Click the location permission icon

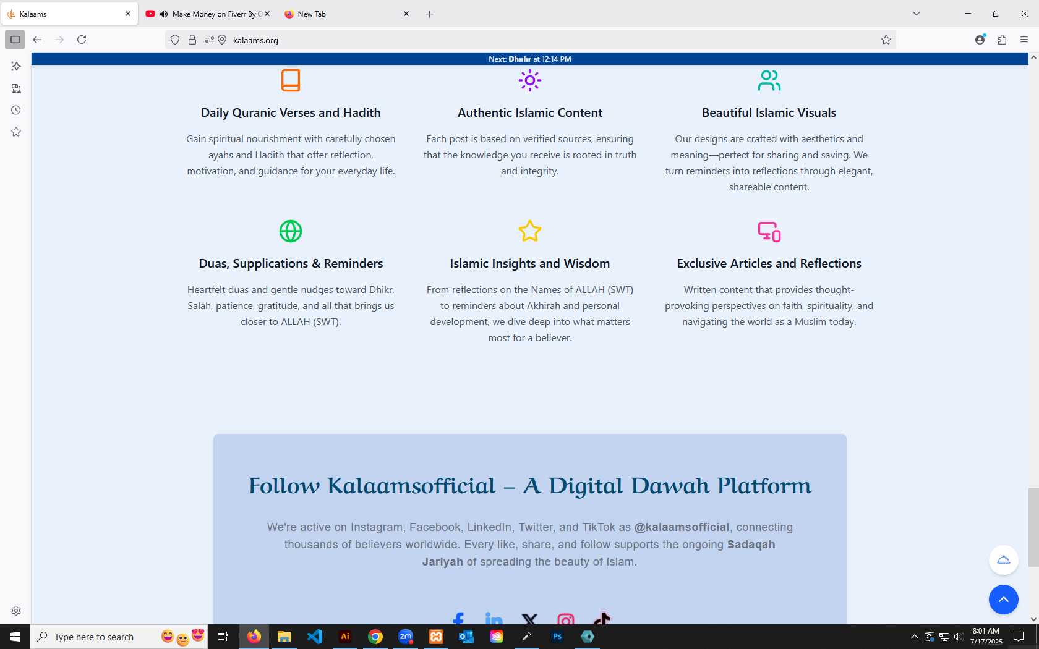pos(222,40)
